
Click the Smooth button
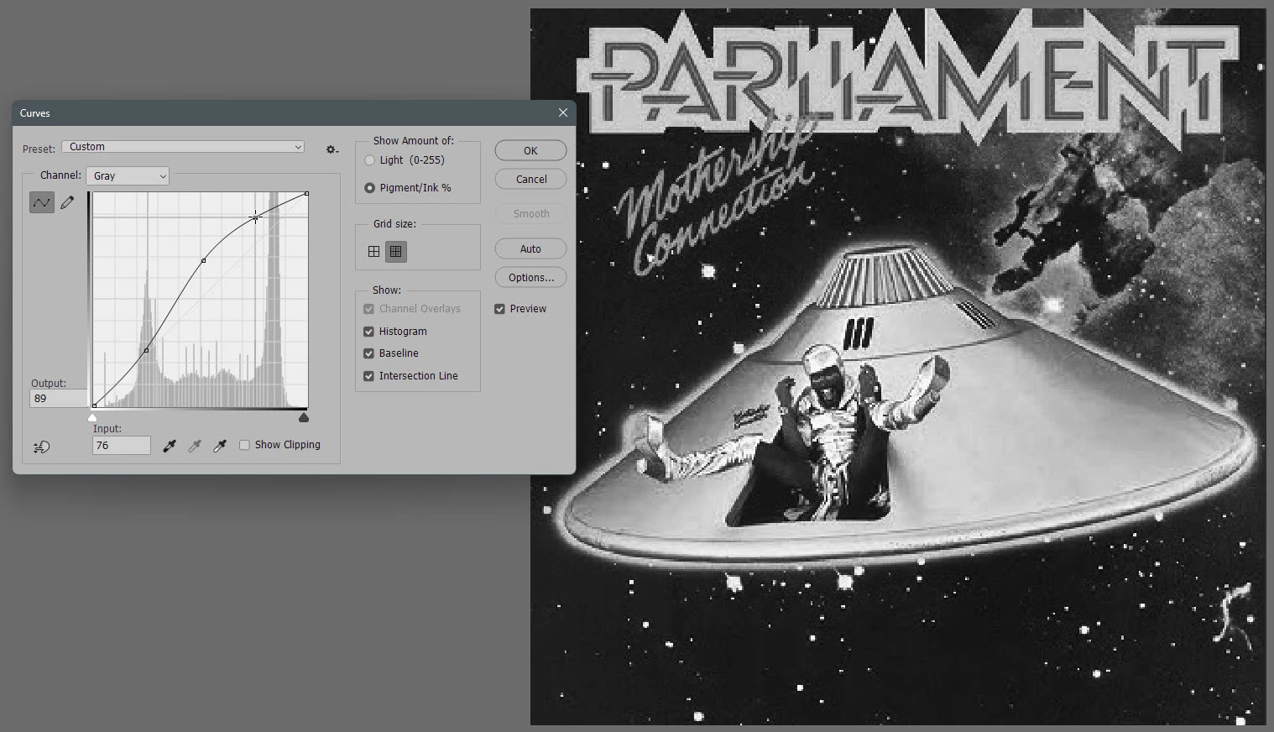click(x=530, y=213)
